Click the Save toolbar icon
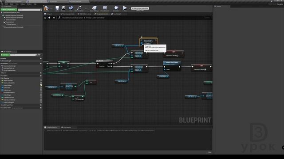The width and height of the screenshot is (284, 159). (x=57, y=8)
